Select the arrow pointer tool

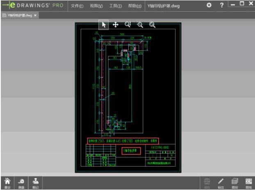coord(104,25)
